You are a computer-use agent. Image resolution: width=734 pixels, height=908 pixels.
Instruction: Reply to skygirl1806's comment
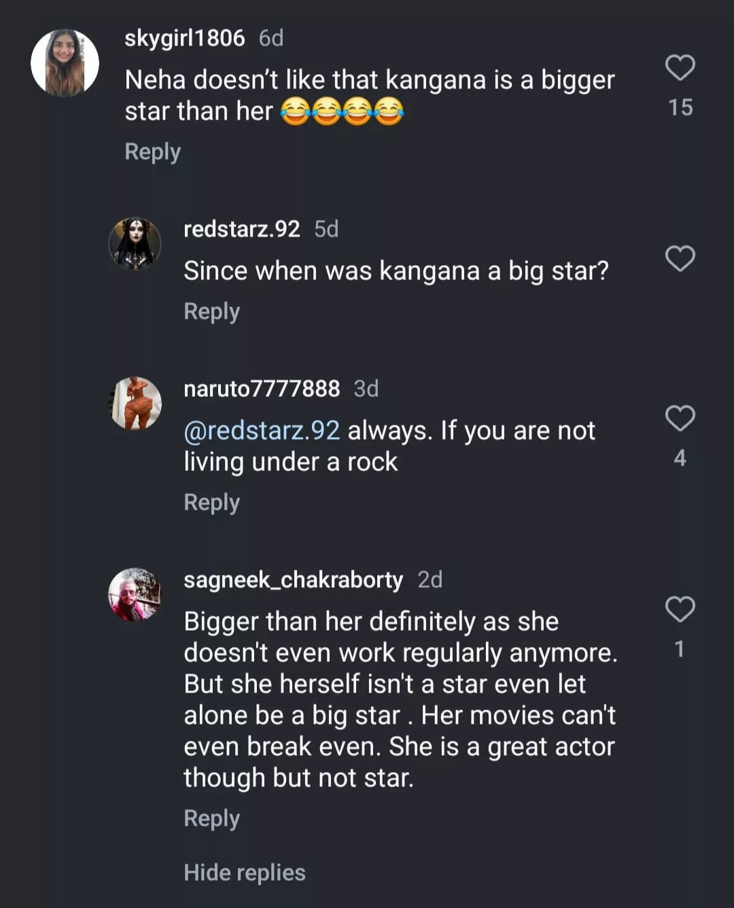tap(153, 152)
